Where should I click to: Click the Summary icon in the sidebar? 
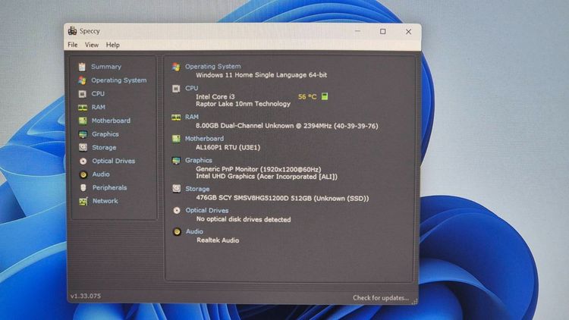(82, 67)
